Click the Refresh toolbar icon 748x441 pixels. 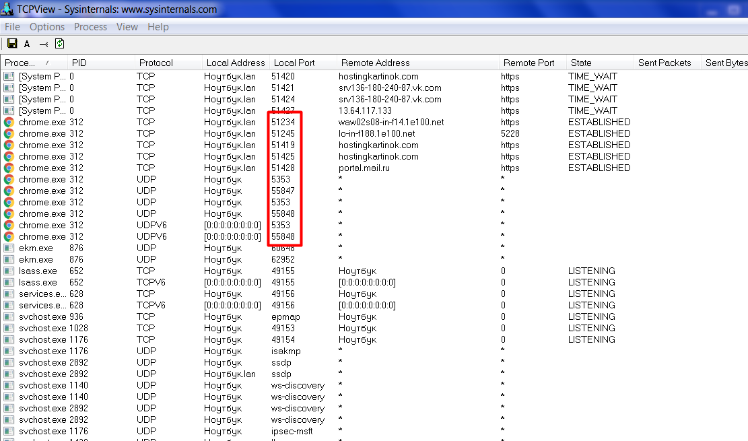(60, 44)
